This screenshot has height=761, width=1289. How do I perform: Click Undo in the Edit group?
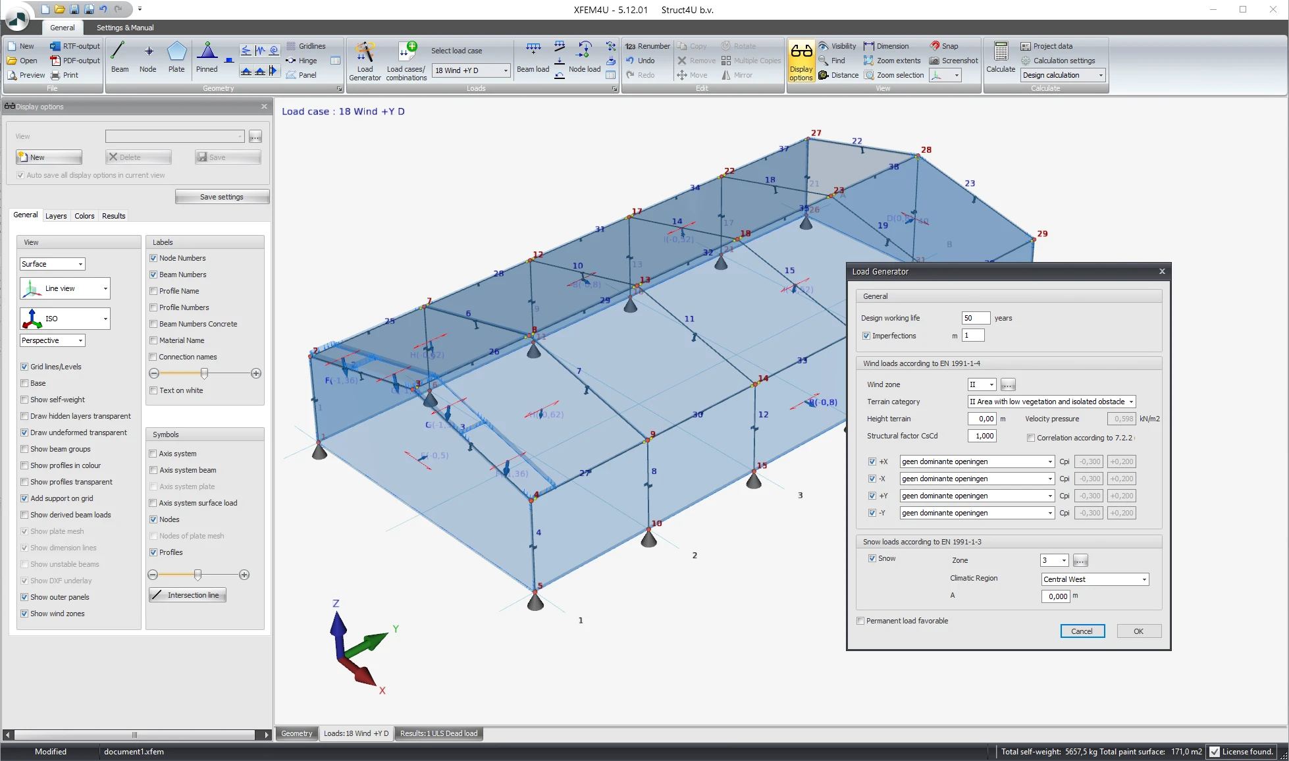(x=640, y=61)
